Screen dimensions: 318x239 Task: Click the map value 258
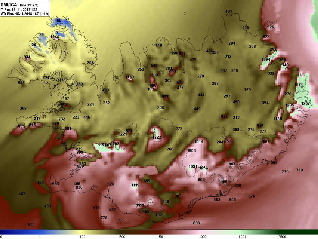252,47
